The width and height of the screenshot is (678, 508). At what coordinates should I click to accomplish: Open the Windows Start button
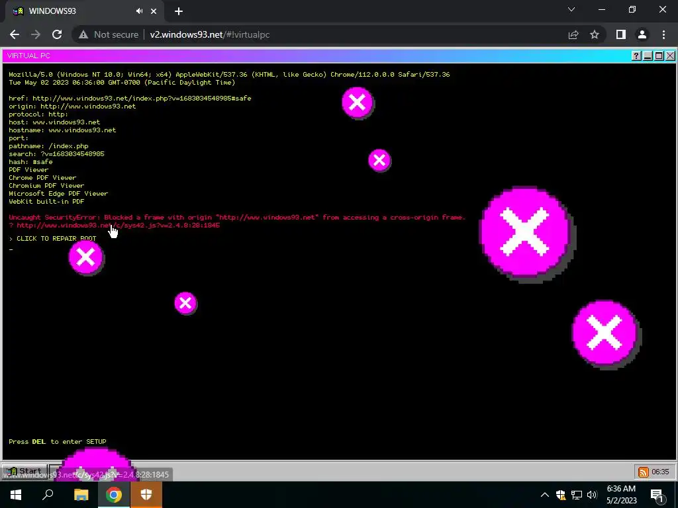16,495
